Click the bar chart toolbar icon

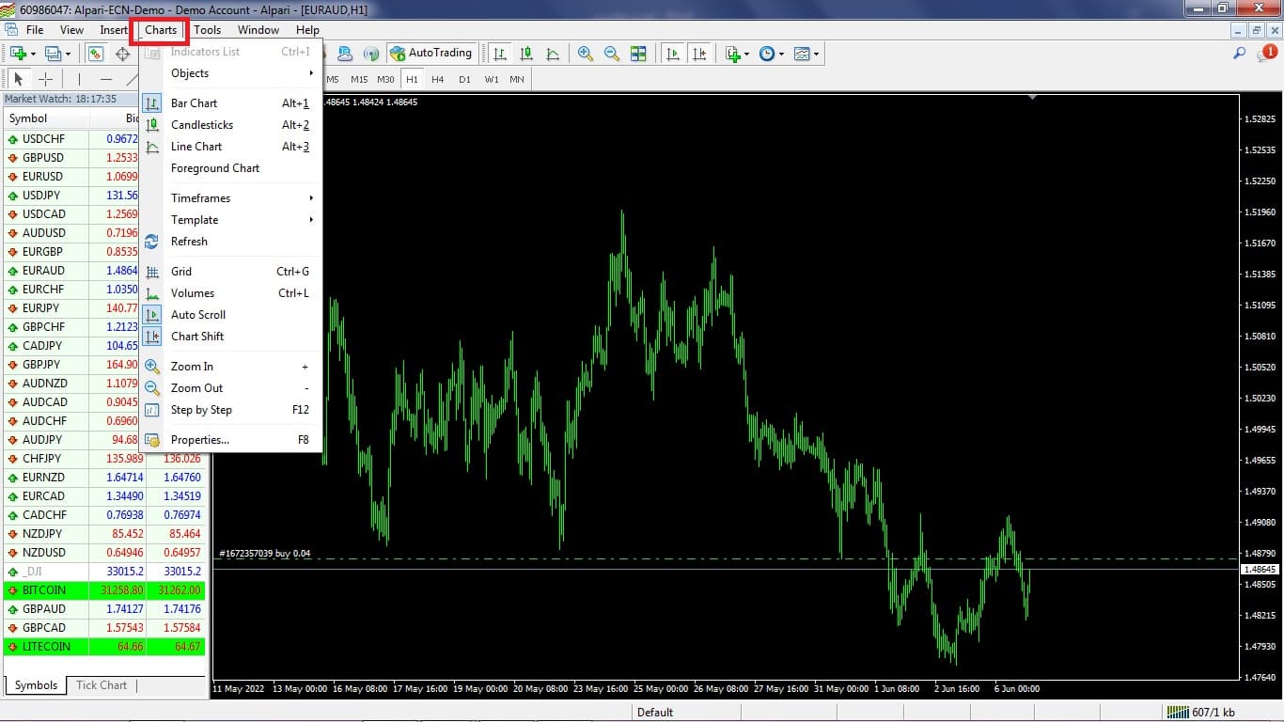point(500,54)
